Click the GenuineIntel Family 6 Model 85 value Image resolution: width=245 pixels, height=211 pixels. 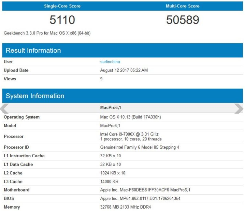(x=140, y=147)
